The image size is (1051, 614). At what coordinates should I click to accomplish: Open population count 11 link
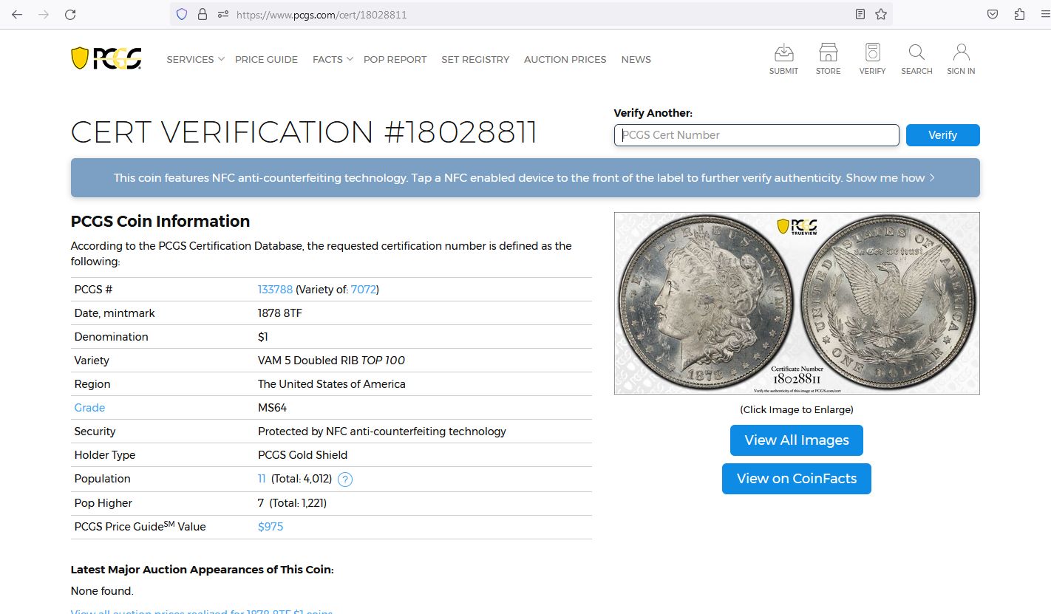262,479
